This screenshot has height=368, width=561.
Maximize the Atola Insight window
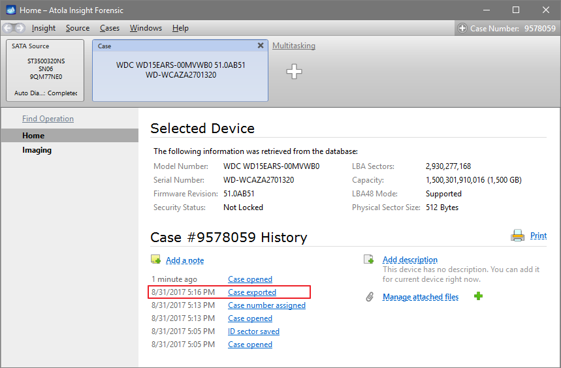coord(515,10)
